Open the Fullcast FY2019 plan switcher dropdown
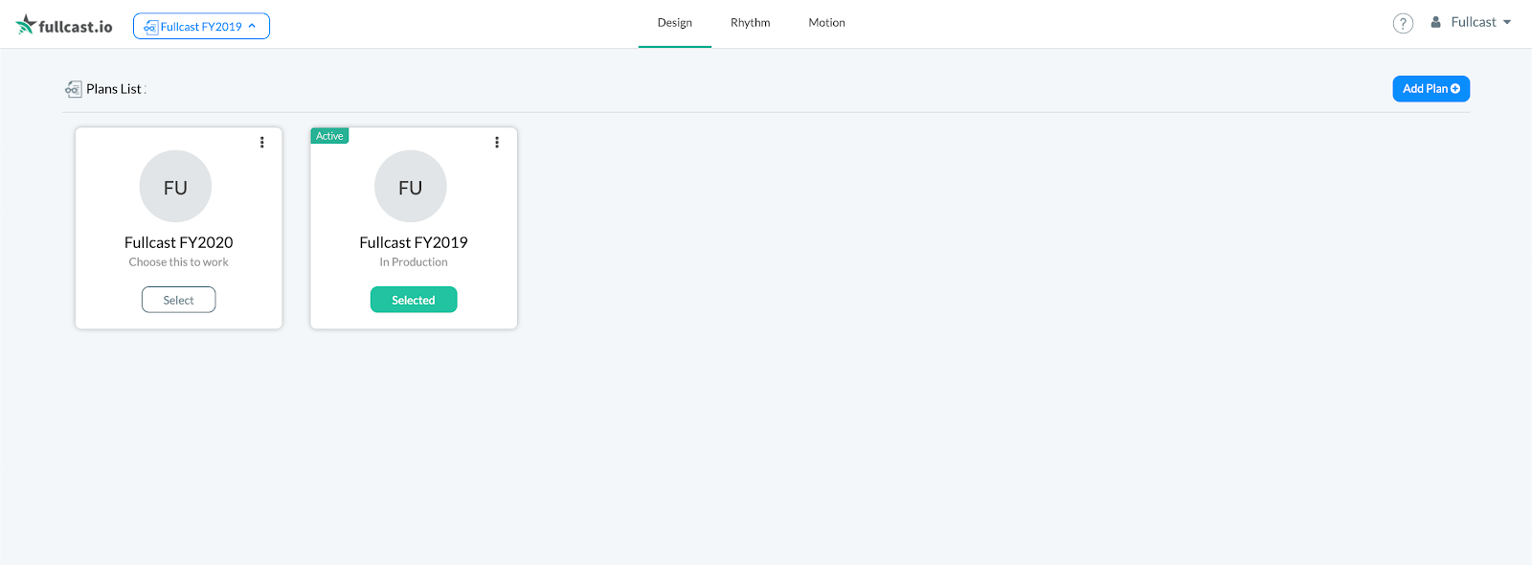Viewport: 1532px width, 565px height. coord(201,26)
